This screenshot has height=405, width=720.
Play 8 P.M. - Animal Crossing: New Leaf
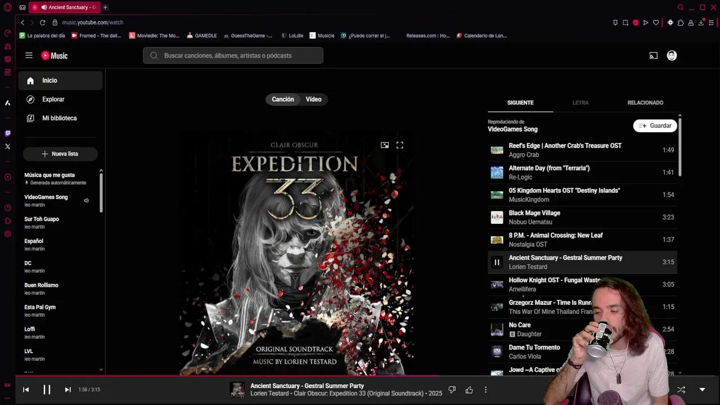coord(582,240)
